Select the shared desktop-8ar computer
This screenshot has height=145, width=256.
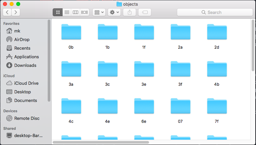pos(24,135)
